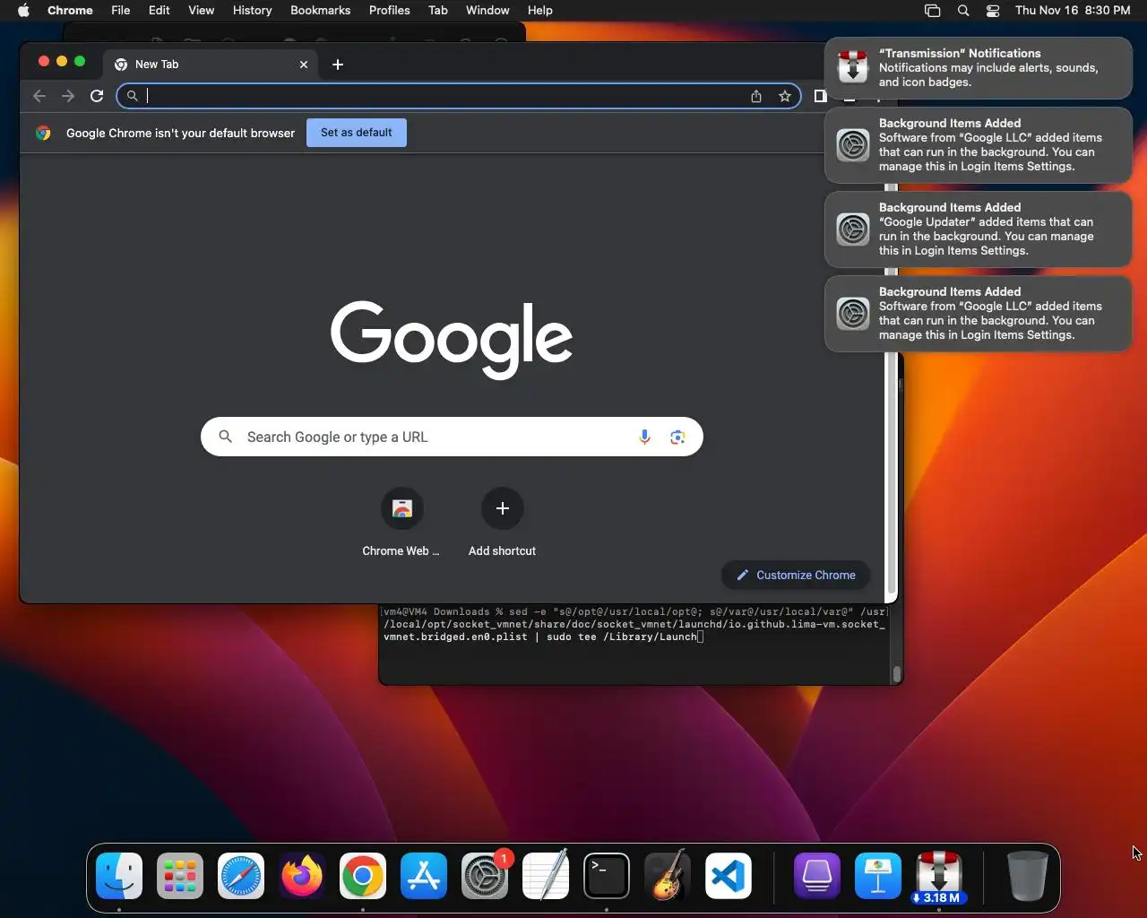Open Transmission from the Dock
Screen dimensions: 1147x918
938,876
